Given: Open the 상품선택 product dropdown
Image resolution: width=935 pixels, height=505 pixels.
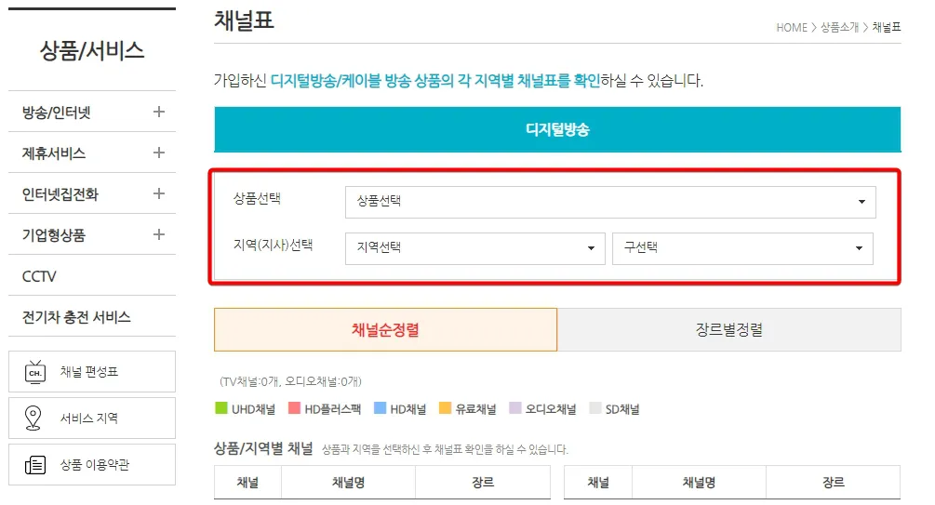Looking at the screenshot, I should (x=610, y=202).
